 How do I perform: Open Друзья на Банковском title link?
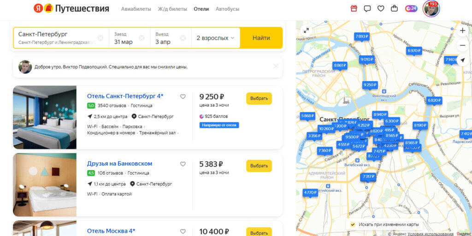coord(119,164)
